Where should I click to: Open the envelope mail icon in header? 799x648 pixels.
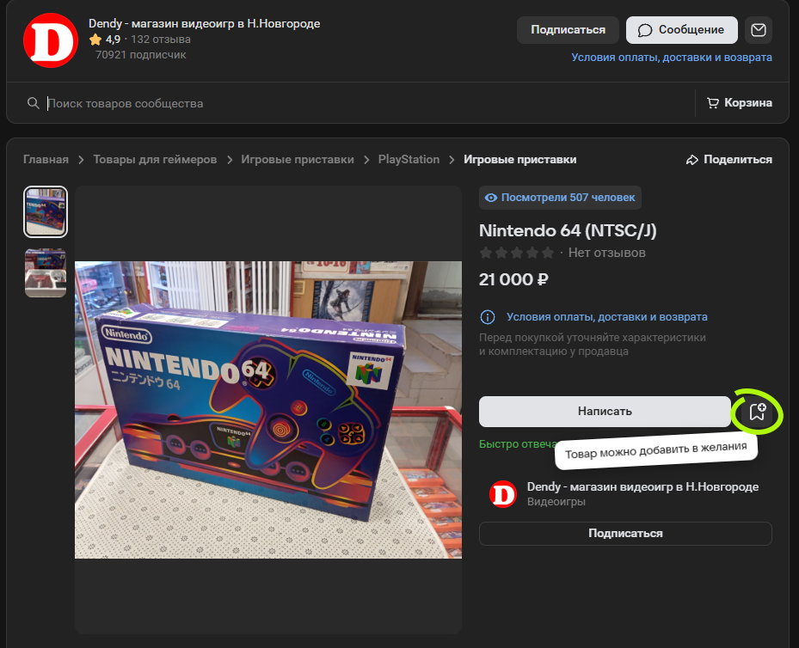[x=759, y=30]
